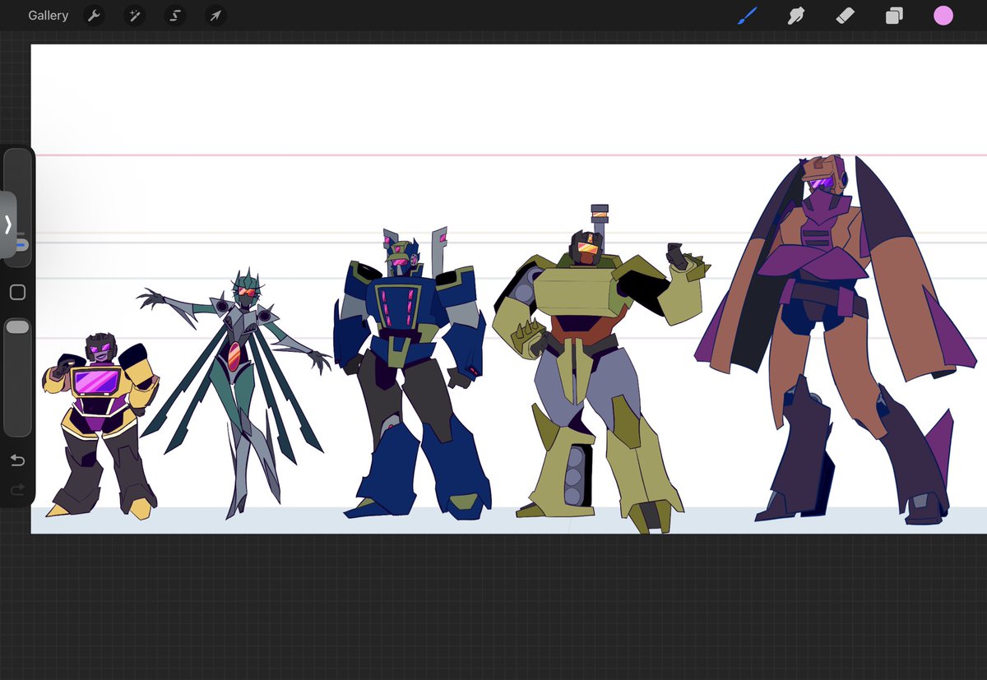The image size is (987, 680).
Task: Adjust the brush size slider
Action: (x=17, y=207)
